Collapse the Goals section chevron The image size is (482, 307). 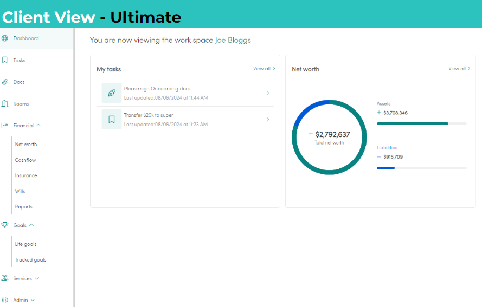pyautogui.click(x=31, y=225)
